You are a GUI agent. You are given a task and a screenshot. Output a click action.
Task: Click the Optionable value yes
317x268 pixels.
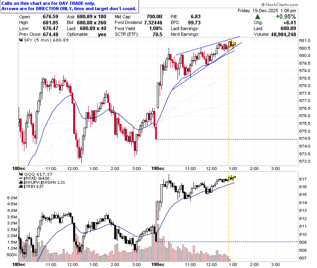(102, 35)
